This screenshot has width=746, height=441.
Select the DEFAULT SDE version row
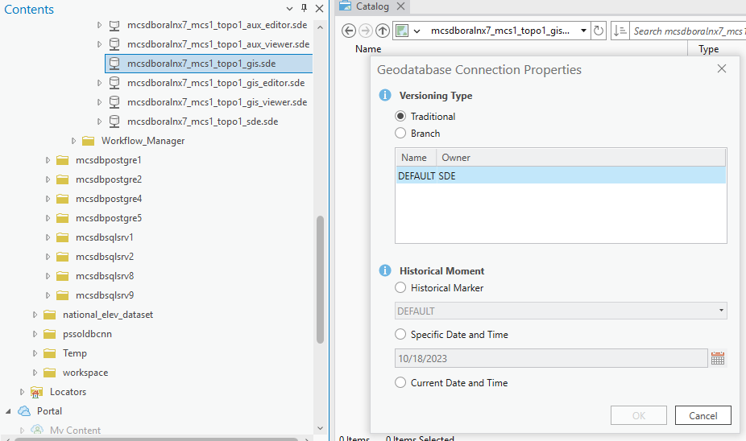(x=561, y=175)
